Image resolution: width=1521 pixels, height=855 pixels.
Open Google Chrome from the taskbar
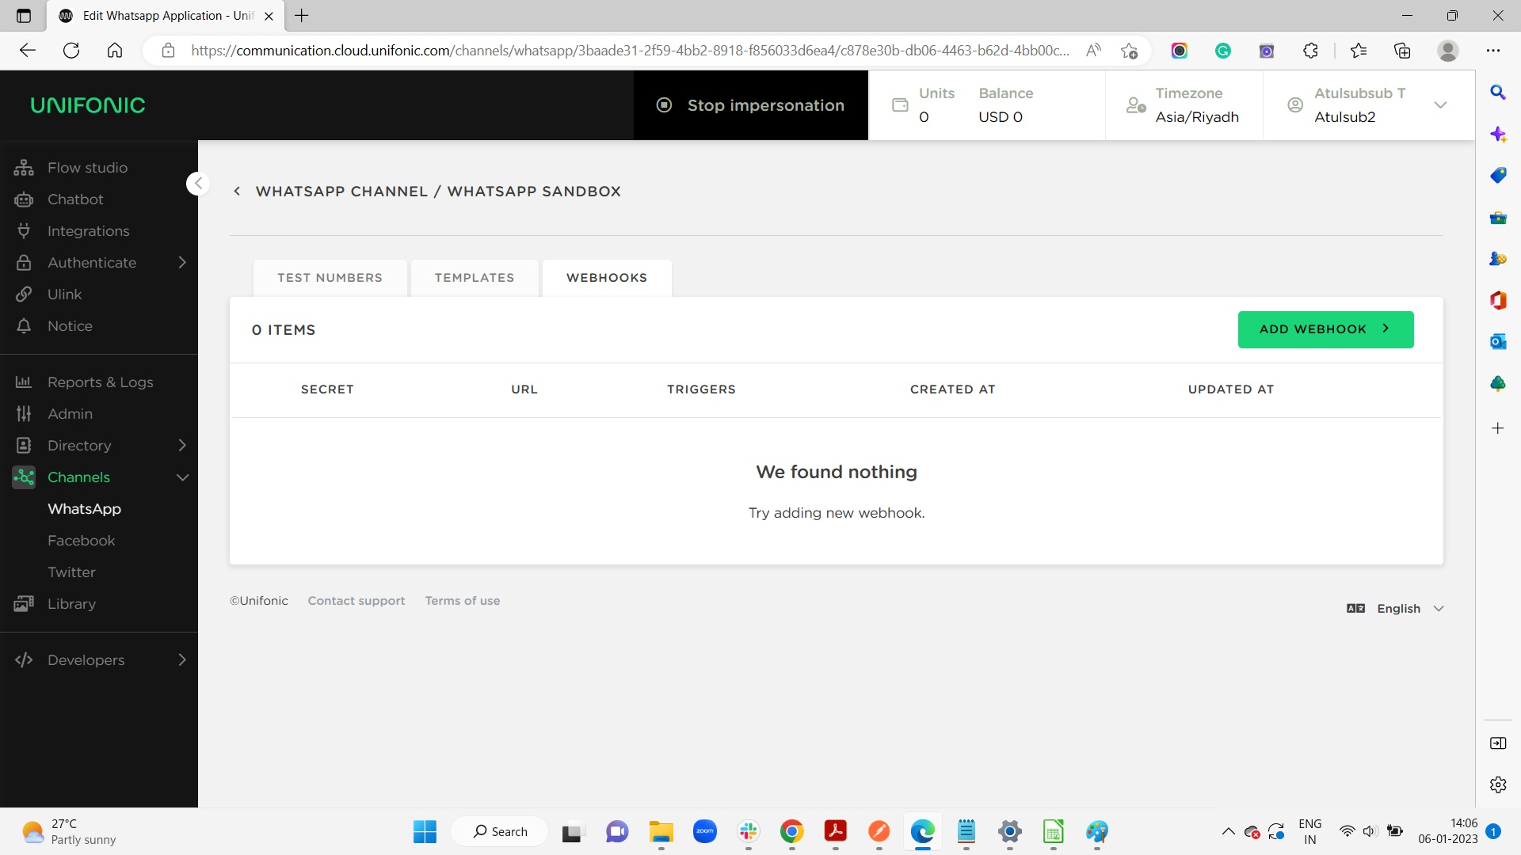pyautogui.click(x=791, y=831)
